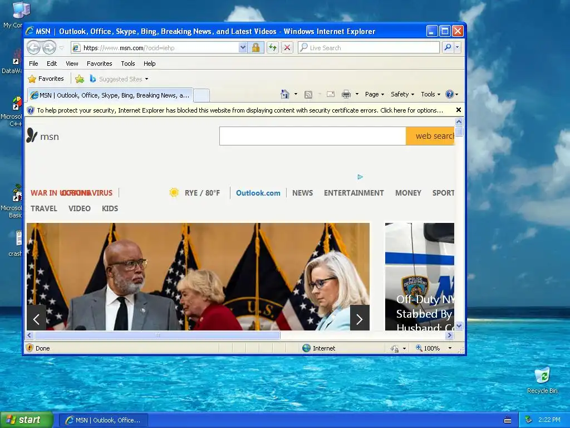Open the Edit menu
Image resolution: width=570 pixels, height=428 pixels.
click(52, 64)
